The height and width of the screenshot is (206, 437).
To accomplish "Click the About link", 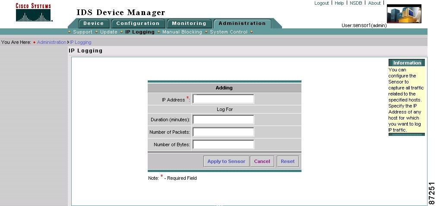I will 374,3.
